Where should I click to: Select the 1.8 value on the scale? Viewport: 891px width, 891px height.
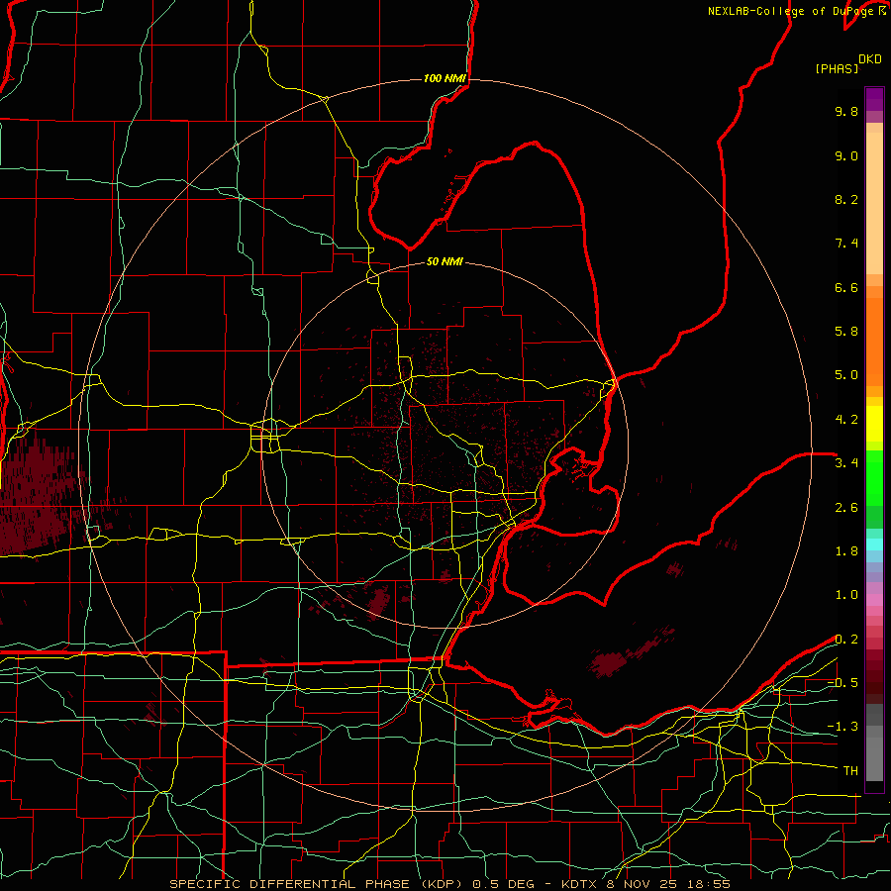(846, 551)
